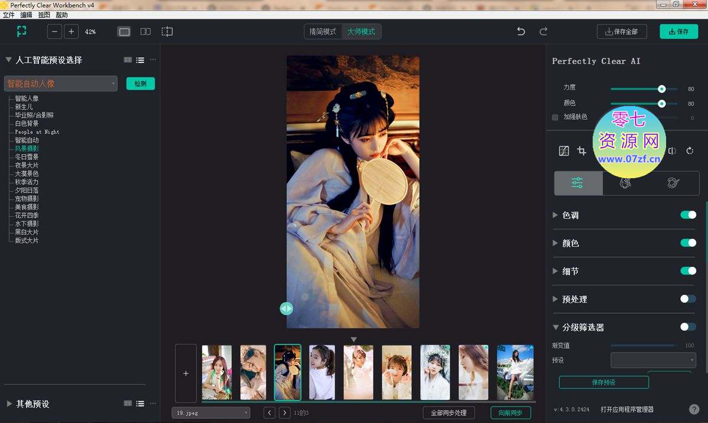Select the 夕阳日落 preset in list
Image resolution: width=708 pixels, height=423 pixels.
[x=27, y=191]
